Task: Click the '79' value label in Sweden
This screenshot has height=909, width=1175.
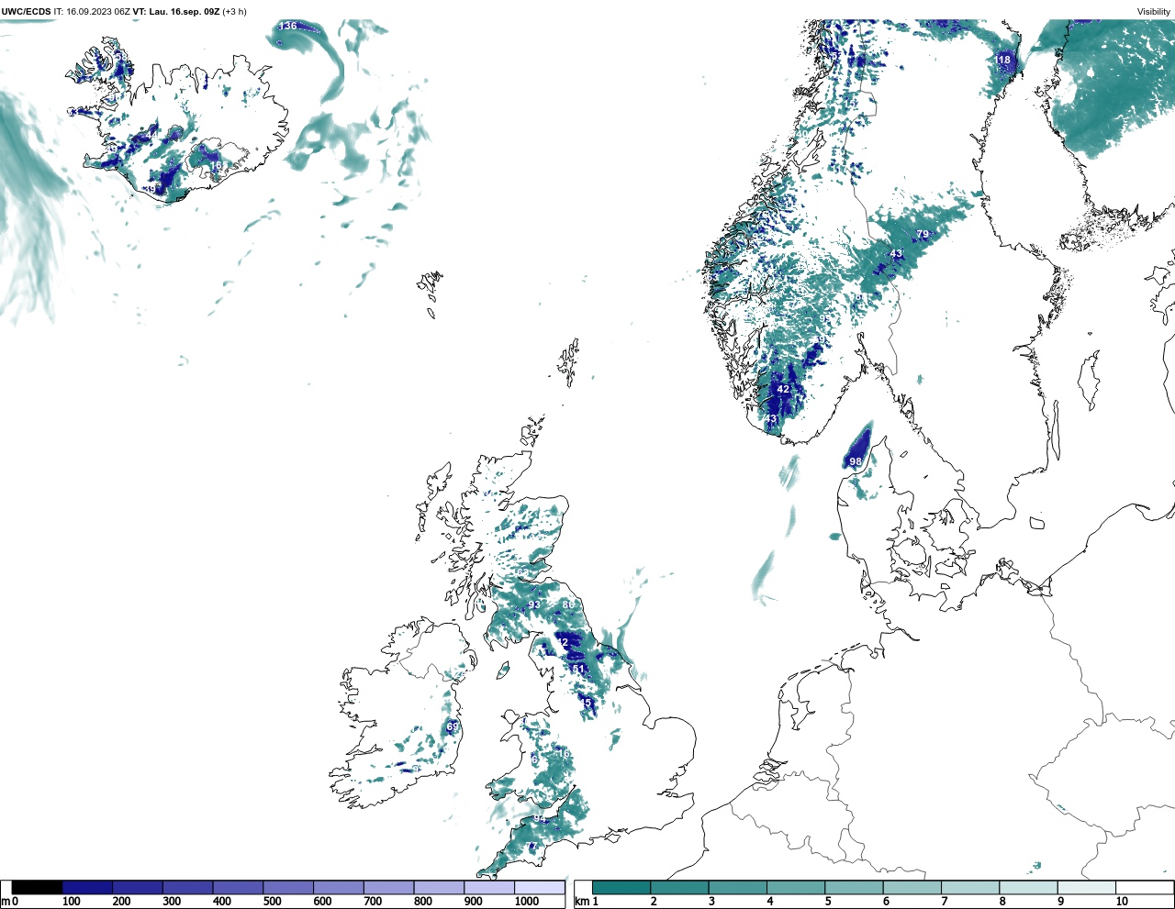Action: [x=923, y=235]
